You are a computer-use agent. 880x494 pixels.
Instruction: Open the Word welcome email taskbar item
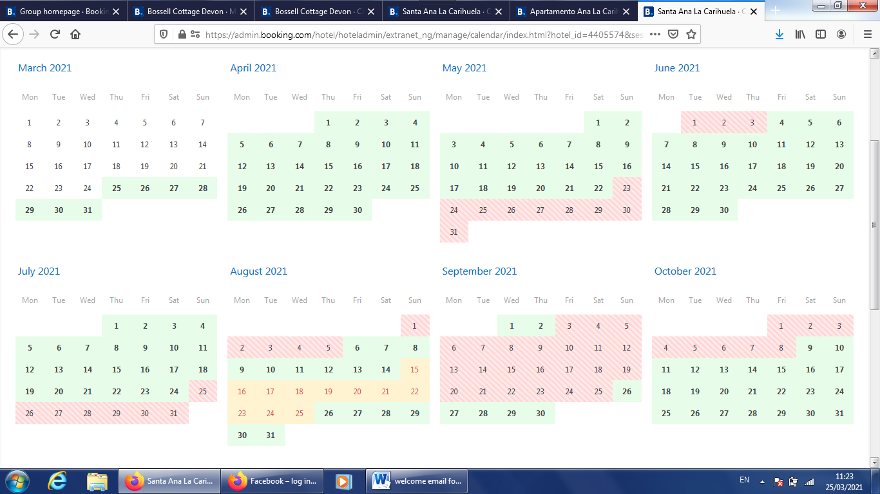[417, 481]
